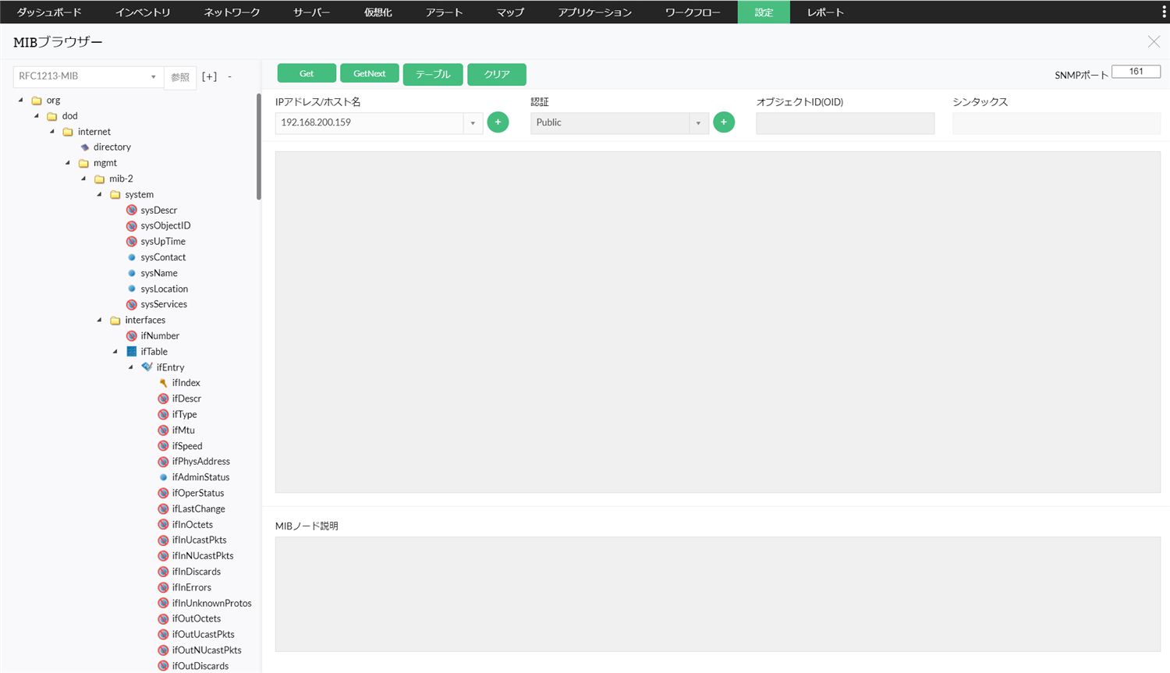This screenshot has width=1170, height=673.
Task: Click the オブジェクトID(OID) input field
Action: [845, 123]
